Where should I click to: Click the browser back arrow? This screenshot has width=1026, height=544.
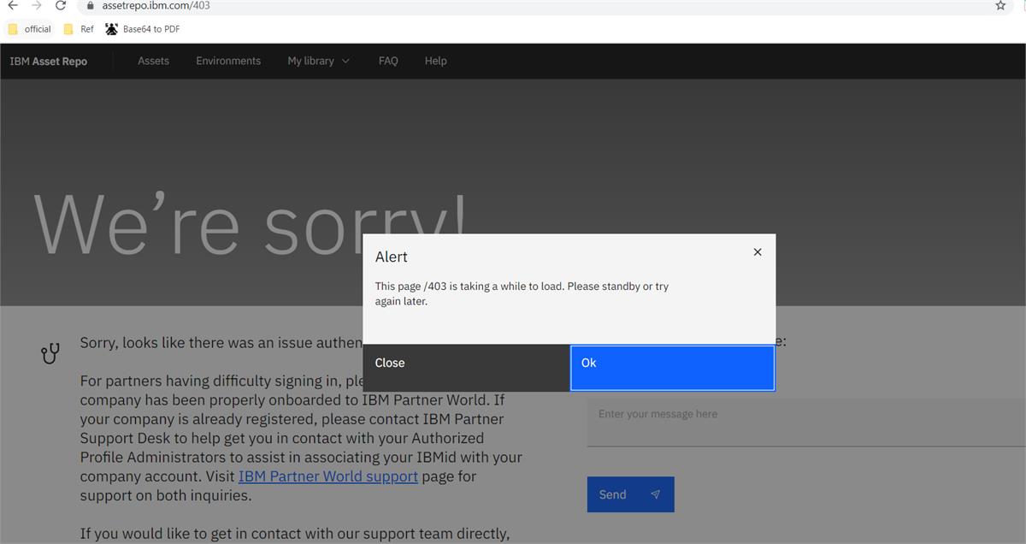(13, 5)
